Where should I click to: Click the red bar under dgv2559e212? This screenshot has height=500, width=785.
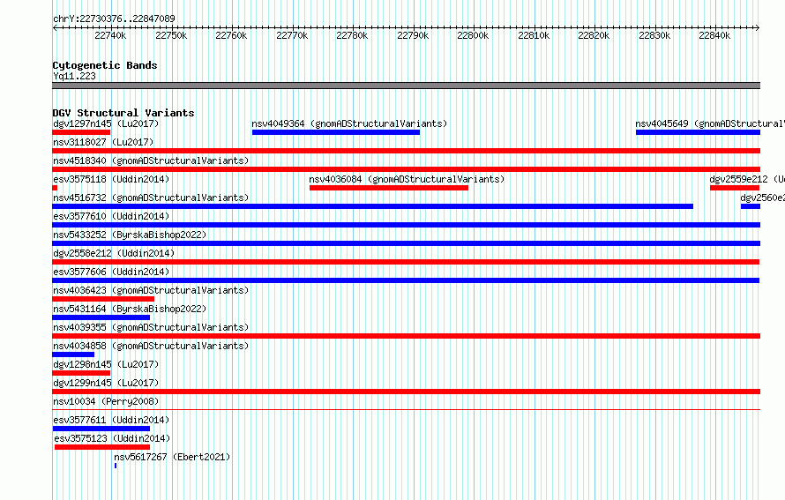[x=735, y=188]
